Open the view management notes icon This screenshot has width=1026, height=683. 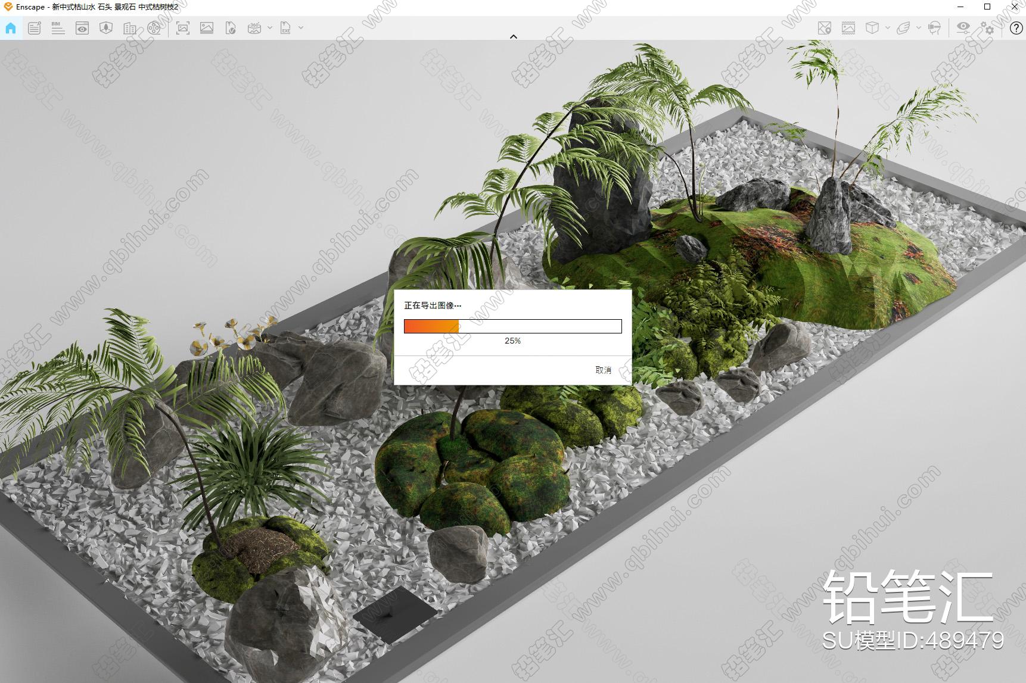click(35, 28)
